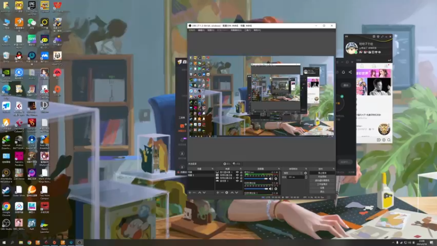
Task: Remove the selected scene in OBS
Action: [x=194, y=192]
